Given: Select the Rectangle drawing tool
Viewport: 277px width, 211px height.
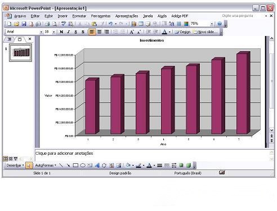Looking at the screenshot, I should (x=75, y=165).
